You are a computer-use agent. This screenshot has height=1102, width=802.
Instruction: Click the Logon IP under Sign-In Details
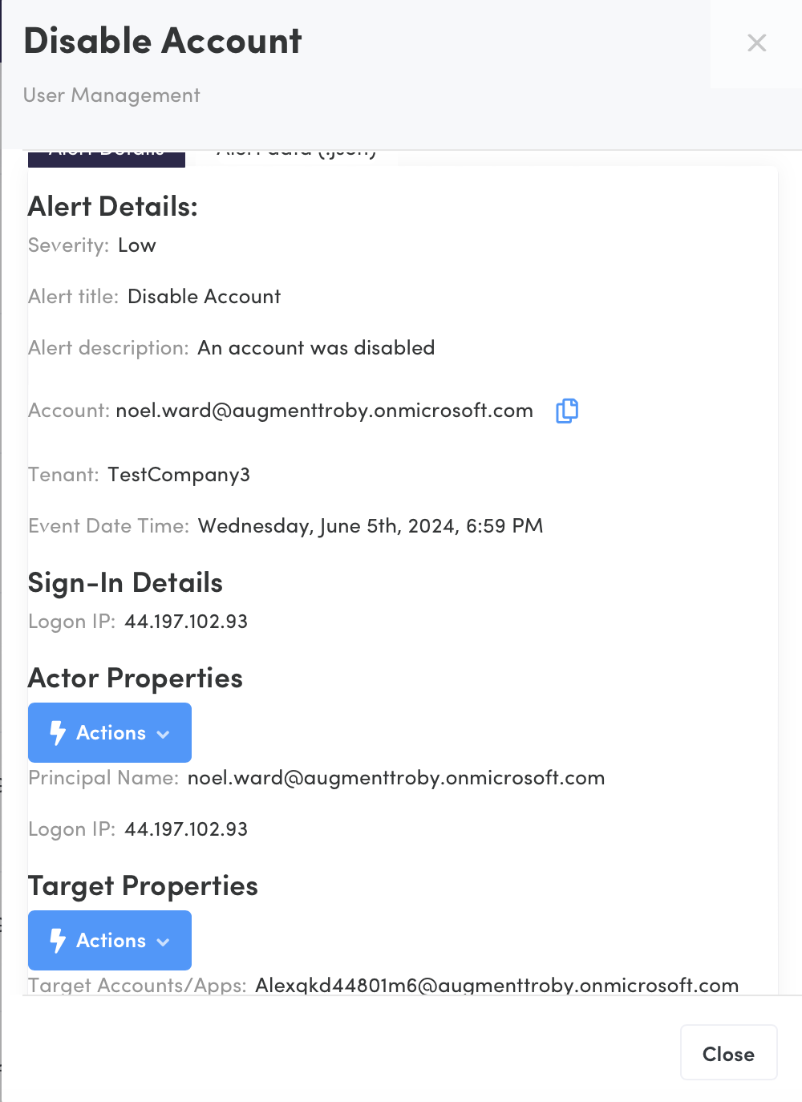click(x=186, y=622)
